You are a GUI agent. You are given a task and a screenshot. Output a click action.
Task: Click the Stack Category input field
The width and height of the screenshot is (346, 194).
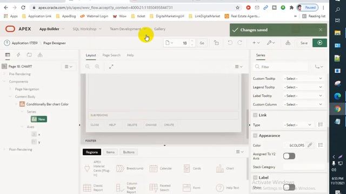pos(303,167)
